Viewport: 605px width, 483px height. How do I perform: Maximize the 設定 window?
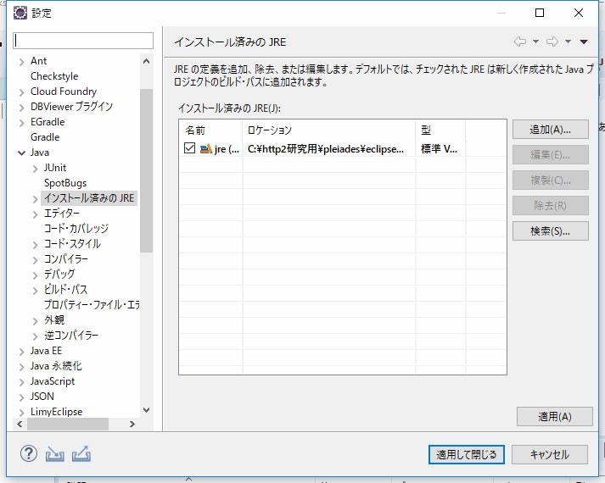pos(540,13)
